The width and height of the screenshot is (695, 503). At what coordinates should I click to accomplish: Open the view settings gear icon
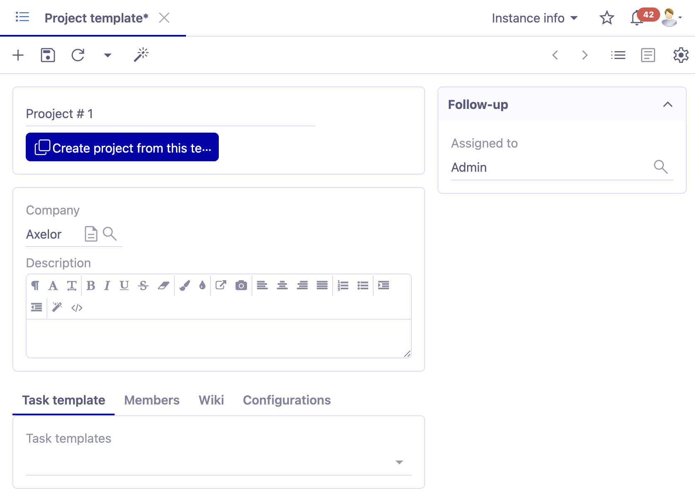pos(680,54)
